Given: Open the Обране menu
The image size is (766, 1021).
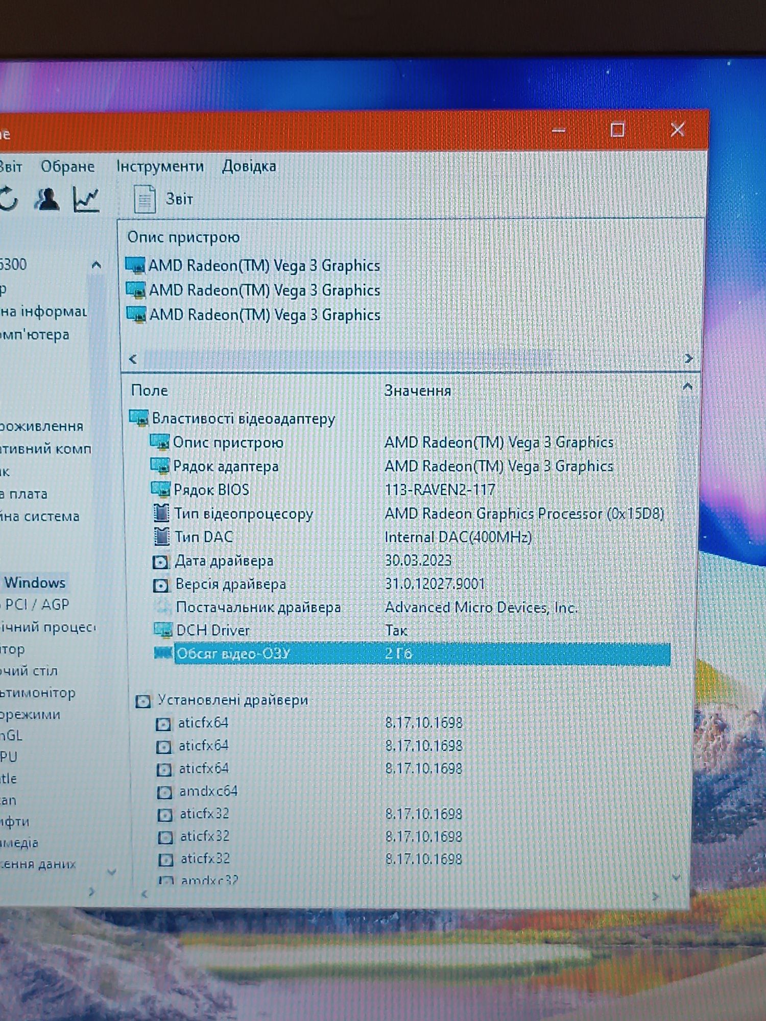Looking at the screenshot, I should (x=67, y=166).
